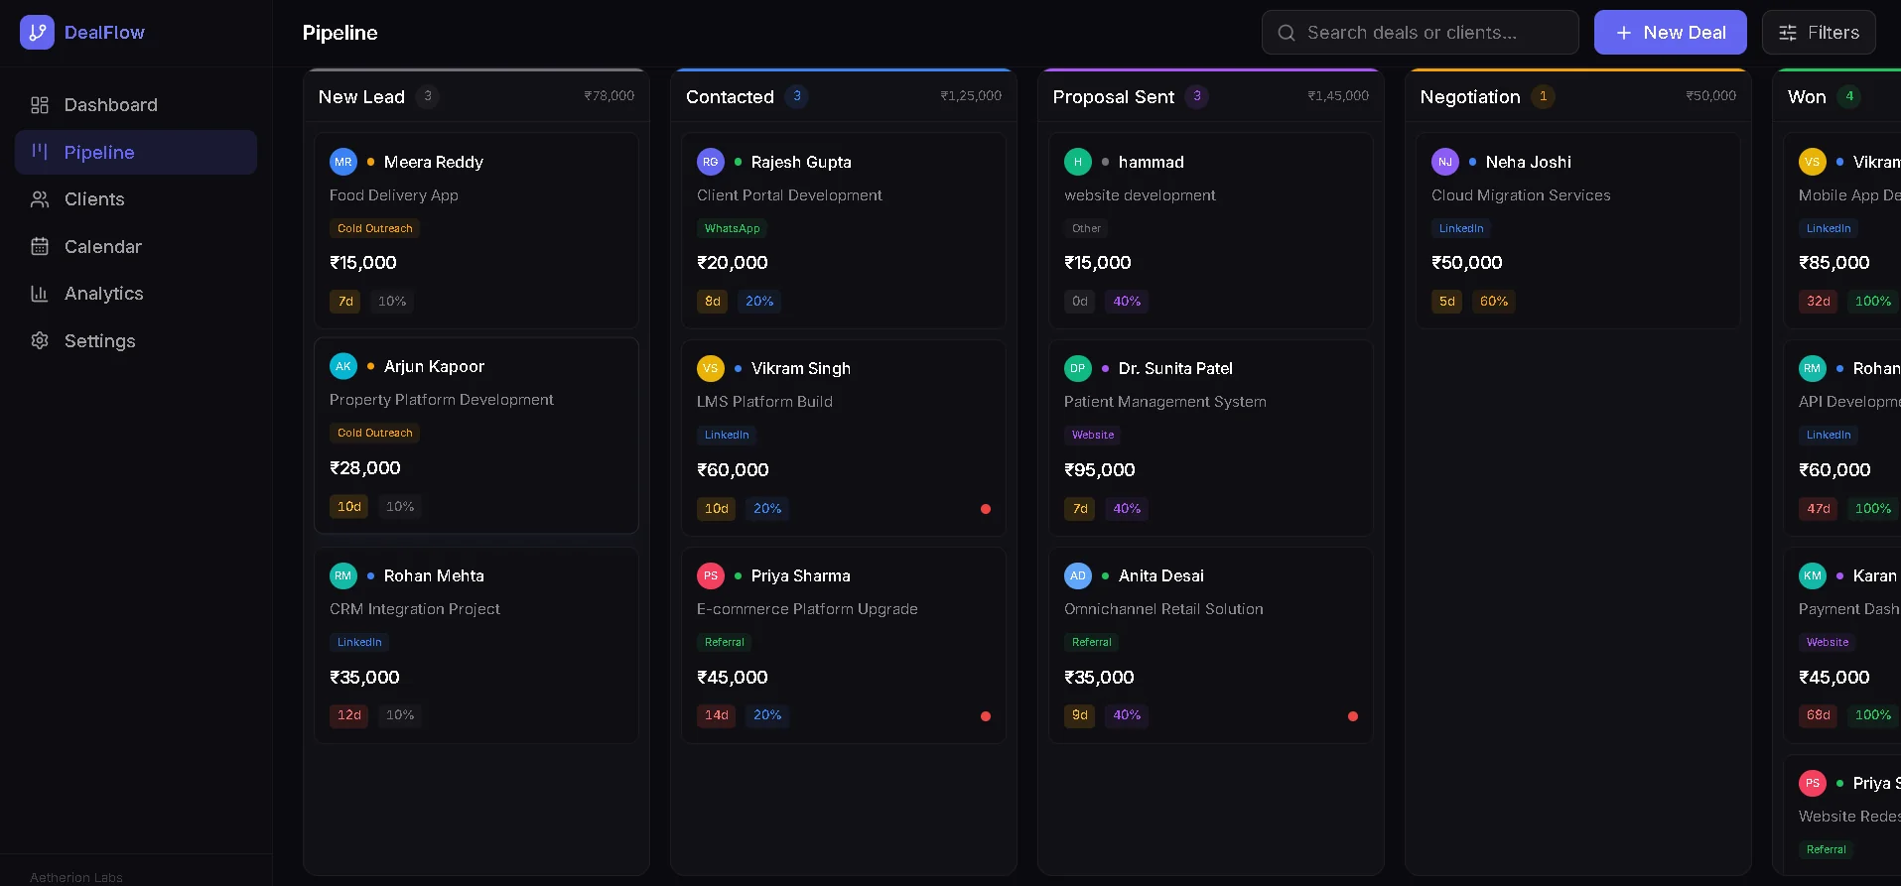Click red alert dot on Vikram Singh card
This screenshot has width=1901, height=886.
(986, 509)
